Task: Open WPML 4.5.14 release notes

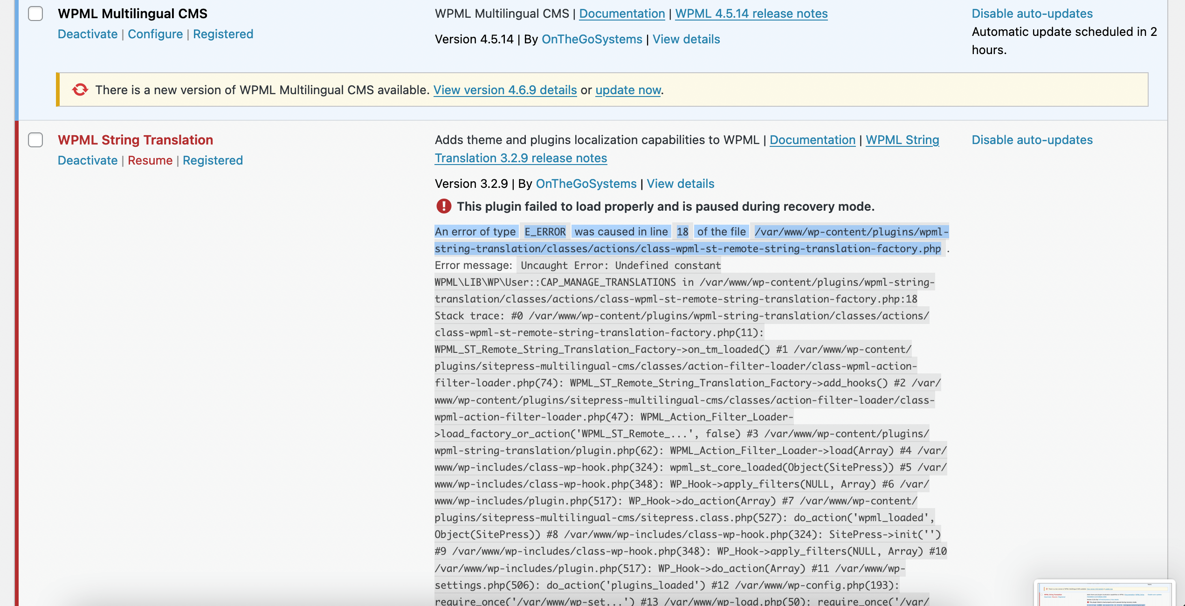Action: coord(751,14)
